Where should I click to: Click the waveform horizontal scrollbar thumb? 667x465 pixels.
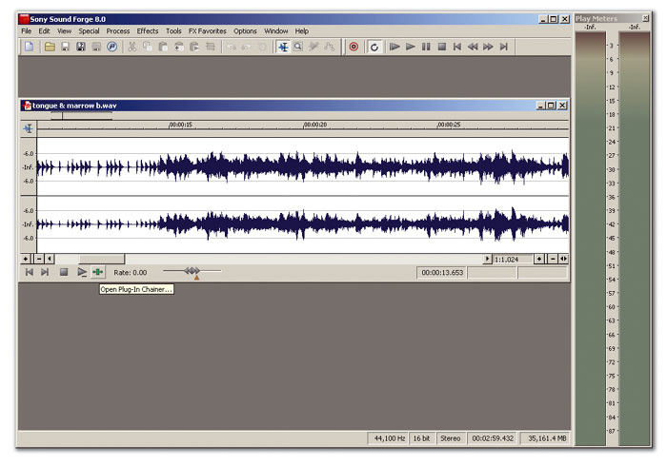[101, 259]
